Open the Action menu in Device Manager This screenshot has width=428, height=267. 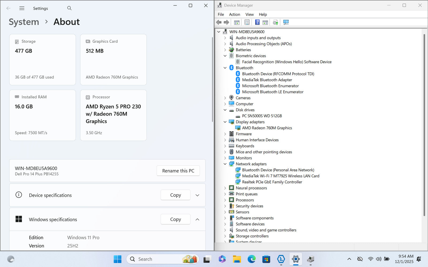pos(234,14)
